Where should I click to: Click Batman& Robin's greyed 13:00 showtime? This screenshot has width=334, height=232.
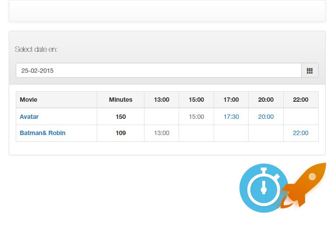(162, 133)
